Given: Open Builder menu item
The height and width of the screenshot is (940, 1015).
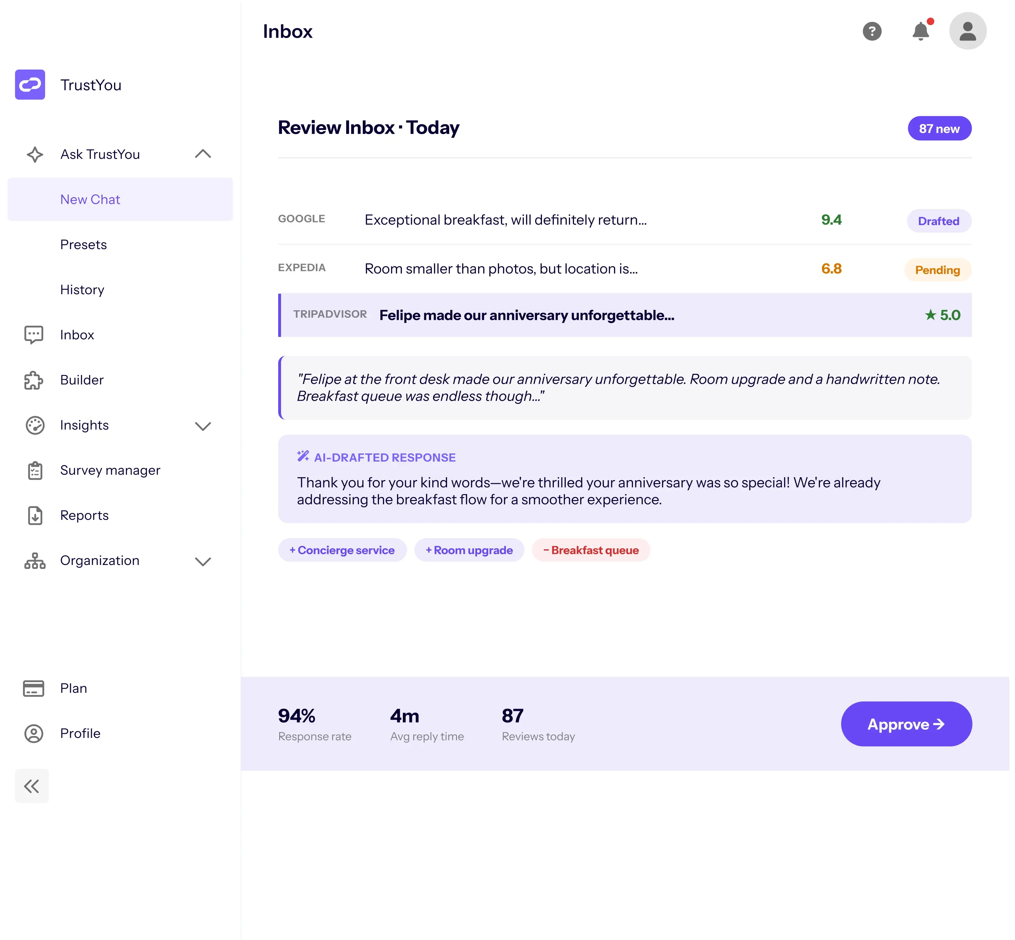Looking at the screenshot, I should (x=81, y=380).
